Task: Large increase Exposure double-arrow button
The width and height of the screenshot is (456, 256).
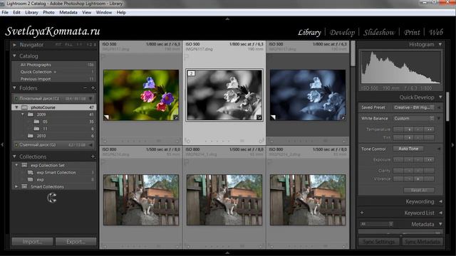Action: [429, 160]
